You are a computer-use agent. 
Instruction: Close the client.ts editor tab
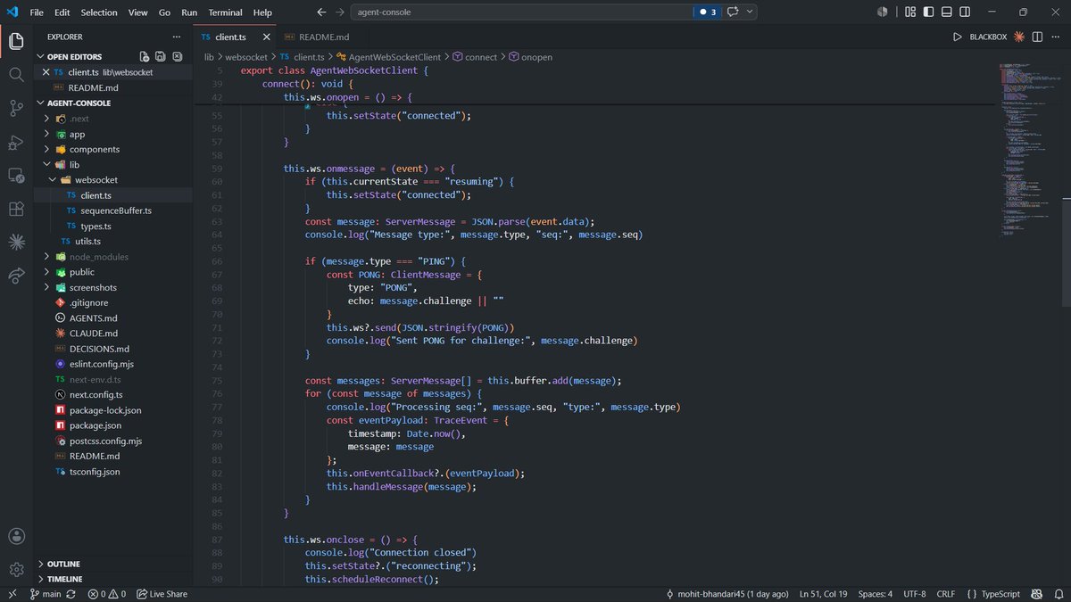(266, 37)
